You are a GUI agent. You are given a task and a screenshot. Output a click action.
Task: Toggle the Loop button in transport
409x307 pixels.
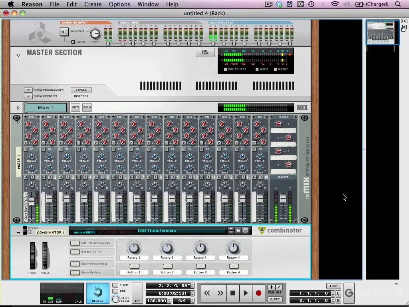coord(334,286)
